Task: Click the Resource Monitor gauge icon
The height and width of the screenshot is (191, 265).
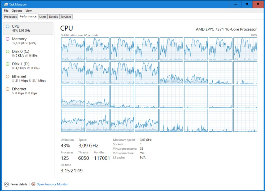Action: click(x=33, y=184)
